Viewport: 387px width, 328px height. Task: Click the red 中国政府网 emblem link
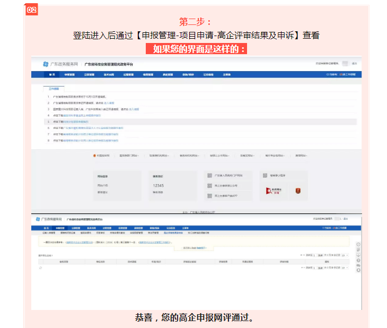102,156
